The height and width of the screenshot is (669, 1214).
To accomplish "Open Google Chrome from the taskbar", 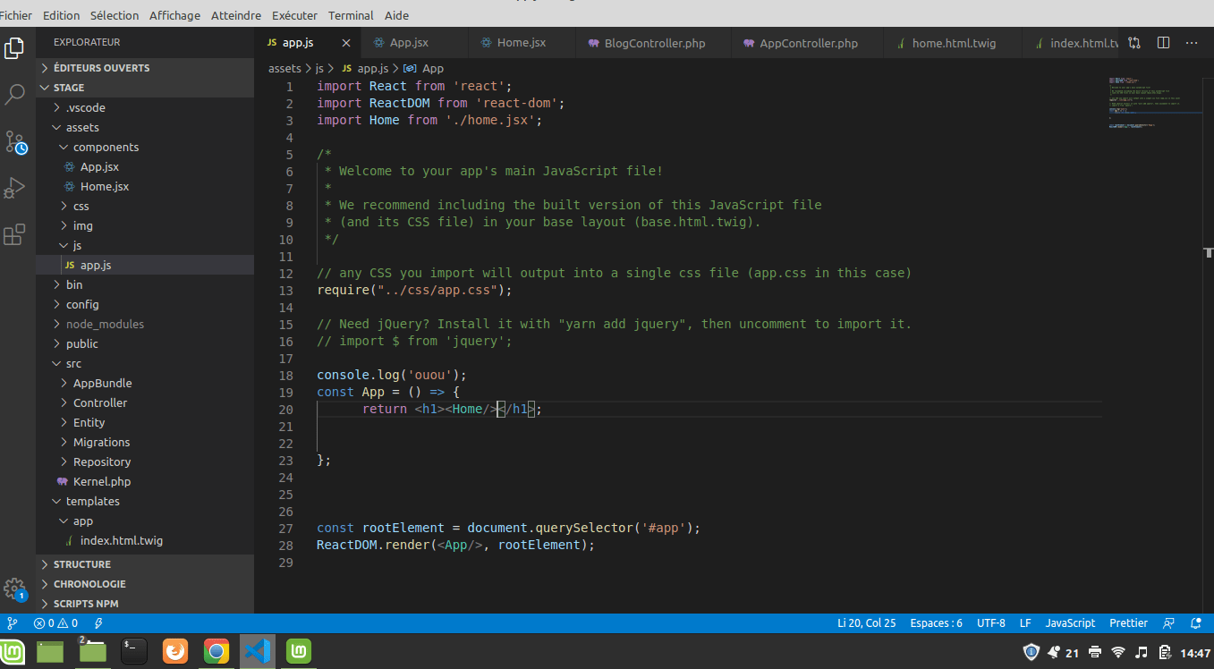I will click(x=216, y=651).
